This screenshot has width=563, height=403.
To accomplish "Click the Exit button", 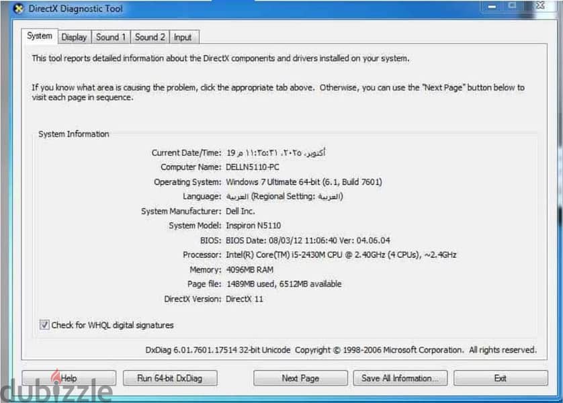I will 501,378.
